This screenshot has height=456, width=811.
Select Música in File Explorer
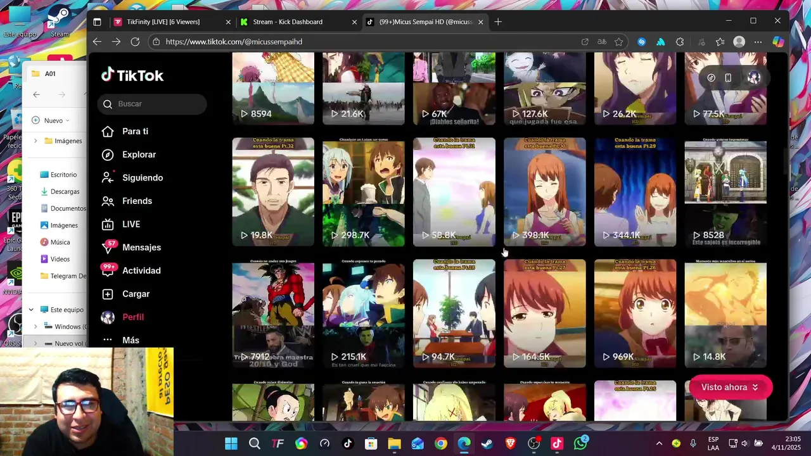(55, 242)
